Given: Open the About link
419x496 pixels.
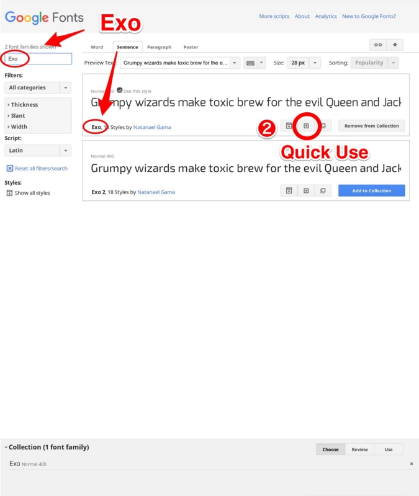Looking at the screenshot, I should [302, 16].
